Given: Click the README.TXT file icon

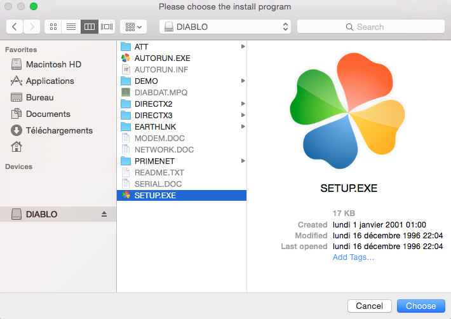Looking at the screenshot, I should [x=126, y=173].
